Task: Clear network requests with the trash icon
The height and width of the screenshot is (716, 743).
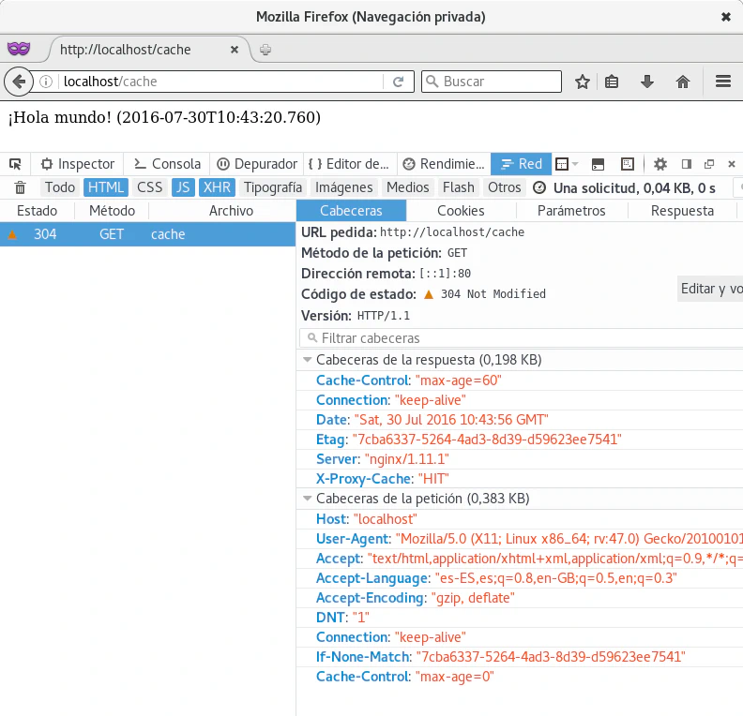Action: click(20, 187)
